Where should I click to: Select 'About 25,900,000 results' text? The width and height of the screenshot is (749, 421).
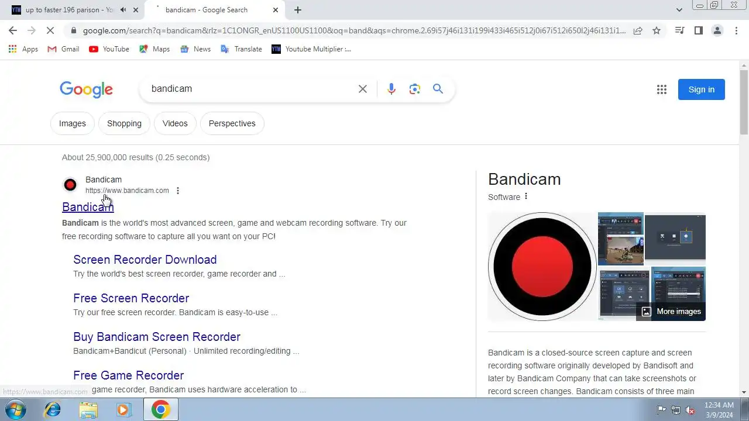coord(107,157)
